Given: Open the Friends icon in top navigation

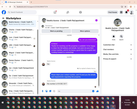Looking at the screenshot, I should click(x=68, y=12).
